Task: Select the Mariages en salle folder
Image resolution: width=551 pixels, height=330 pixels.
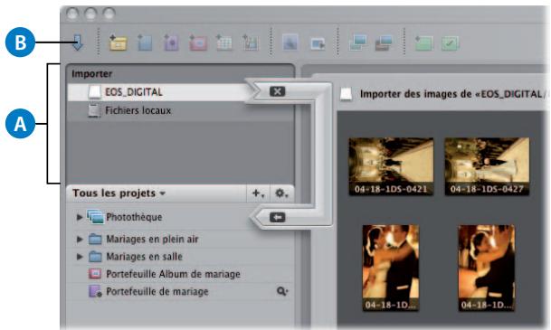Action: pyautogui.click(x=144, y=257)
